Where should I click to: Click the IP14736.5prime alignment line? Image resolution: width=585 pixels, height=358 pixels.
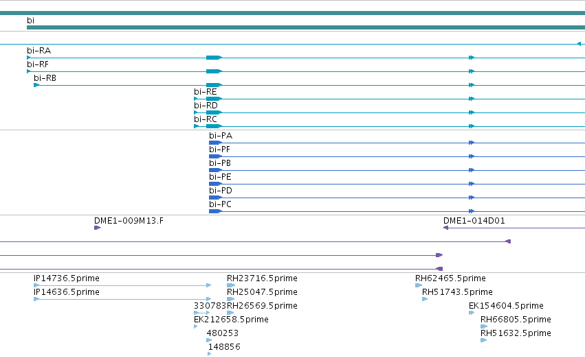click(x=122, y=285)
